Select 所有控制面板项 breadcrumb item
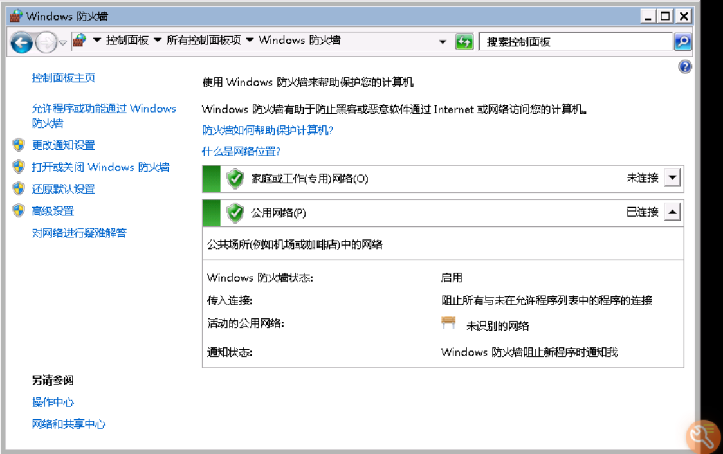723x454 pixels. (203, 41)
